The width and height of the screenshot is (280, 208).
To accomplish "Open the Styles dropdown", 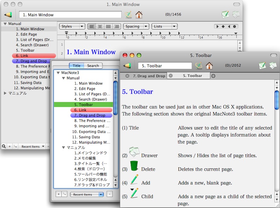I will point(72,26).
